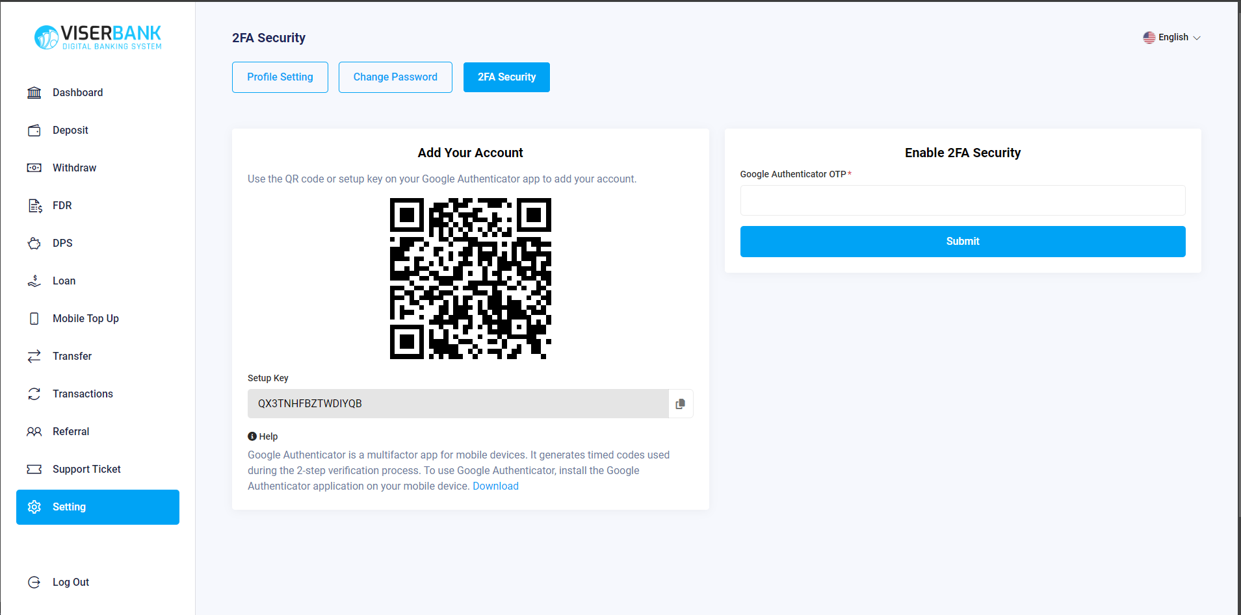This screenshot has width=1241, height=615.
Task: Select the Transactions sync icon
Action: (34, 394)
